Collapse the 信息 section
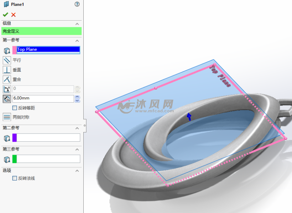The height and width of the screenshot is (213, 292). (x=77, y=24)
